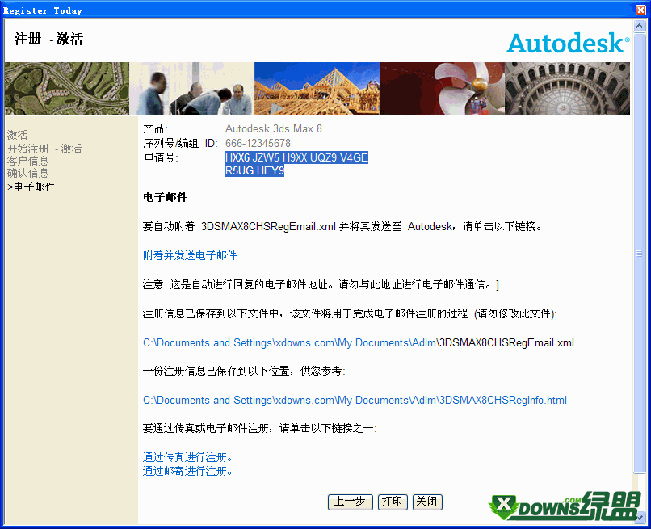
Task: Click the scrollbar up arrow
Action: point(639,27)
